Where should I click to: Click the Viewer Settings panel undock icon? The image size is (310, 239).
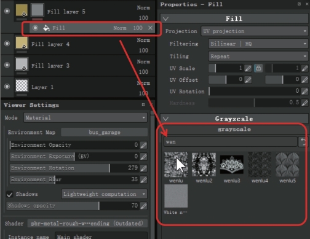click(x=143, y=104)
